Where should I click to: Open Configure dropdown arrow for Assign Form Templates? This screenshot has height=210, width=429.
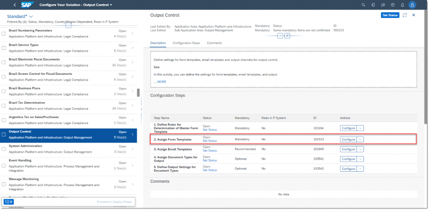(x=360, y=139)
